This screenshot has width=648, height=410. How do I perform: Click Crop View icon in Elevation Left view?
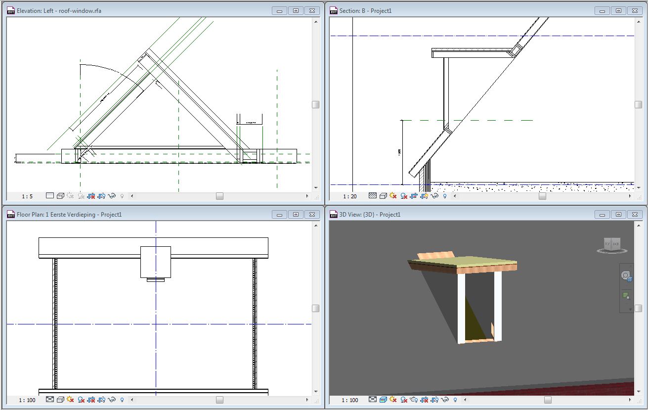(x=91, y=196)
